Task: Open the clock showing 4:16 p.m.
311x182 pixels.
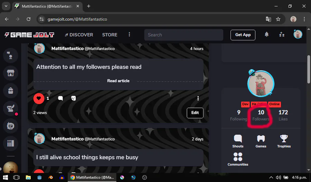Action: (x=299, y=178)
